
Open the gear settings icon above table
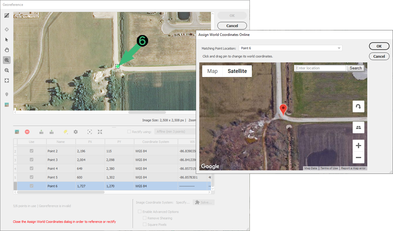tap(76, 132)
